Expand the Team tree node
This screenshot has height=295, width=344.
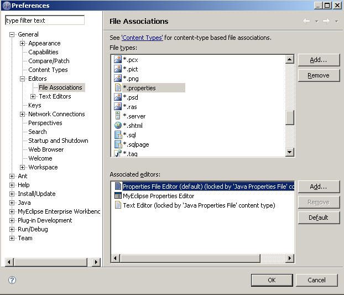[x=12, y=238]
